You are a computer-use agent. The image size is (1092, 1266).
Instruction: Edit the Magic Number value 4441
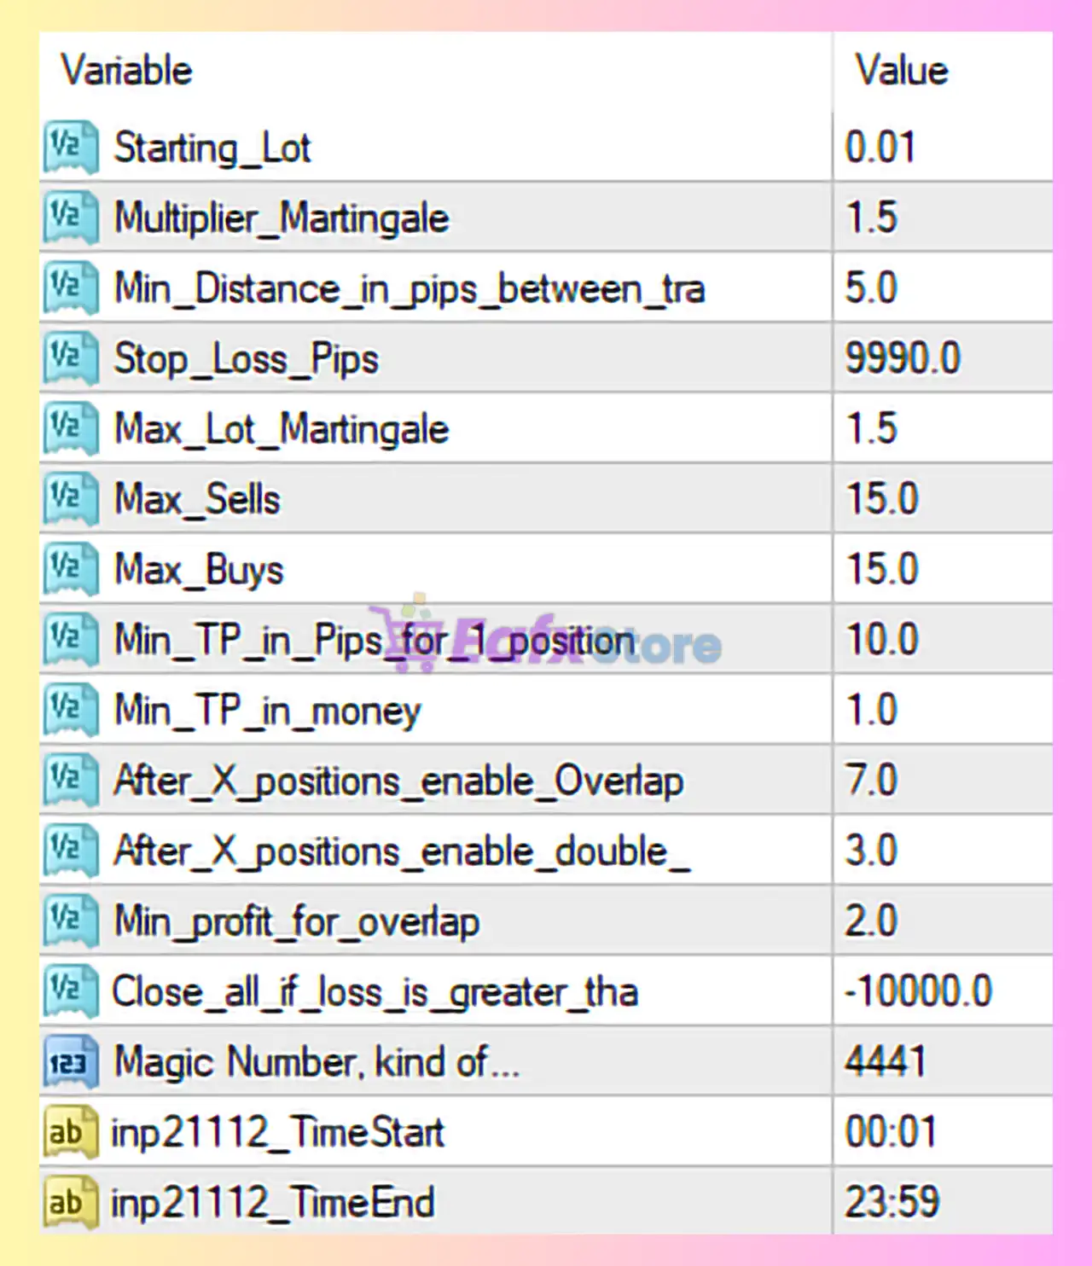[x=886, y=1062]
